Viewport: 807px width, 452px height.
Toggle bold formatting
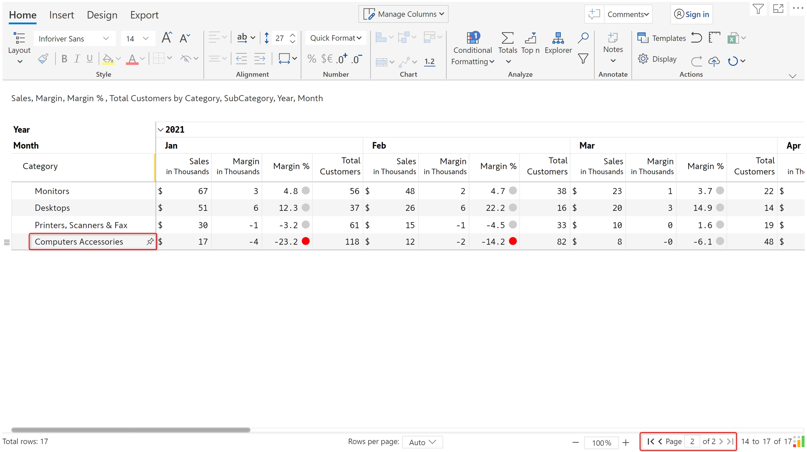click(x=64, y=59)
